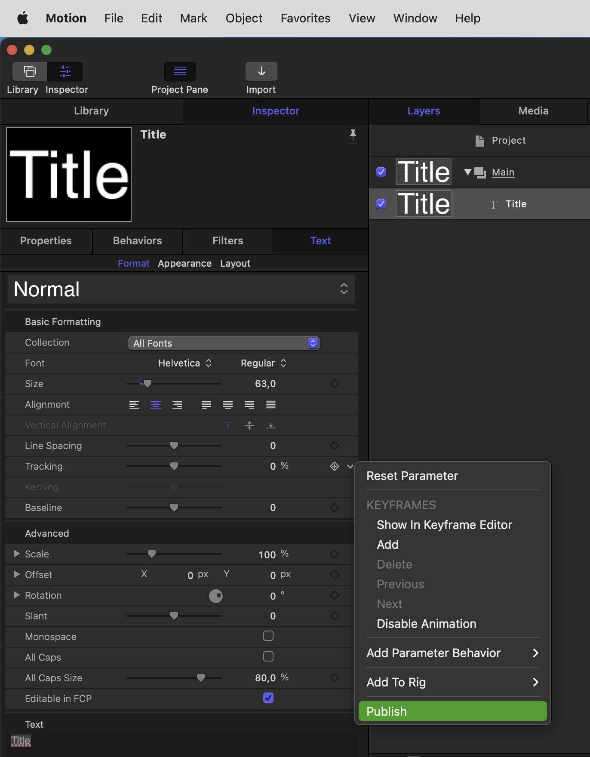
Task: Click Slant keyframe diamond icon
Action: [335, 616]
